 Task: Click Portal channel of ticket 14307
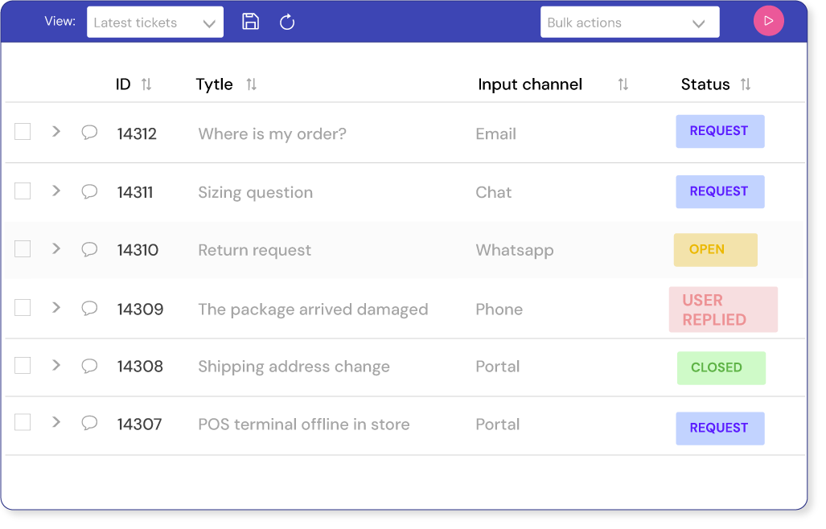click(497, 424)
